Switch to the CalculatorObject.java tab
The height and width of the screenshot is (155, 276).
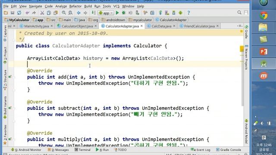77,26
